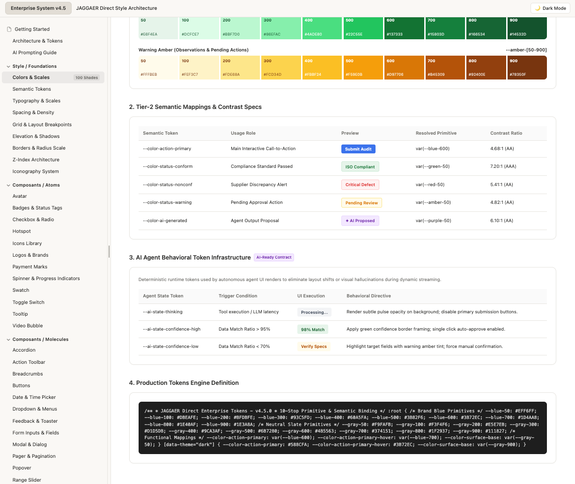Open Payment Marks page
Image resolution: width=575 pixels, height=484 pixels.
30,267
